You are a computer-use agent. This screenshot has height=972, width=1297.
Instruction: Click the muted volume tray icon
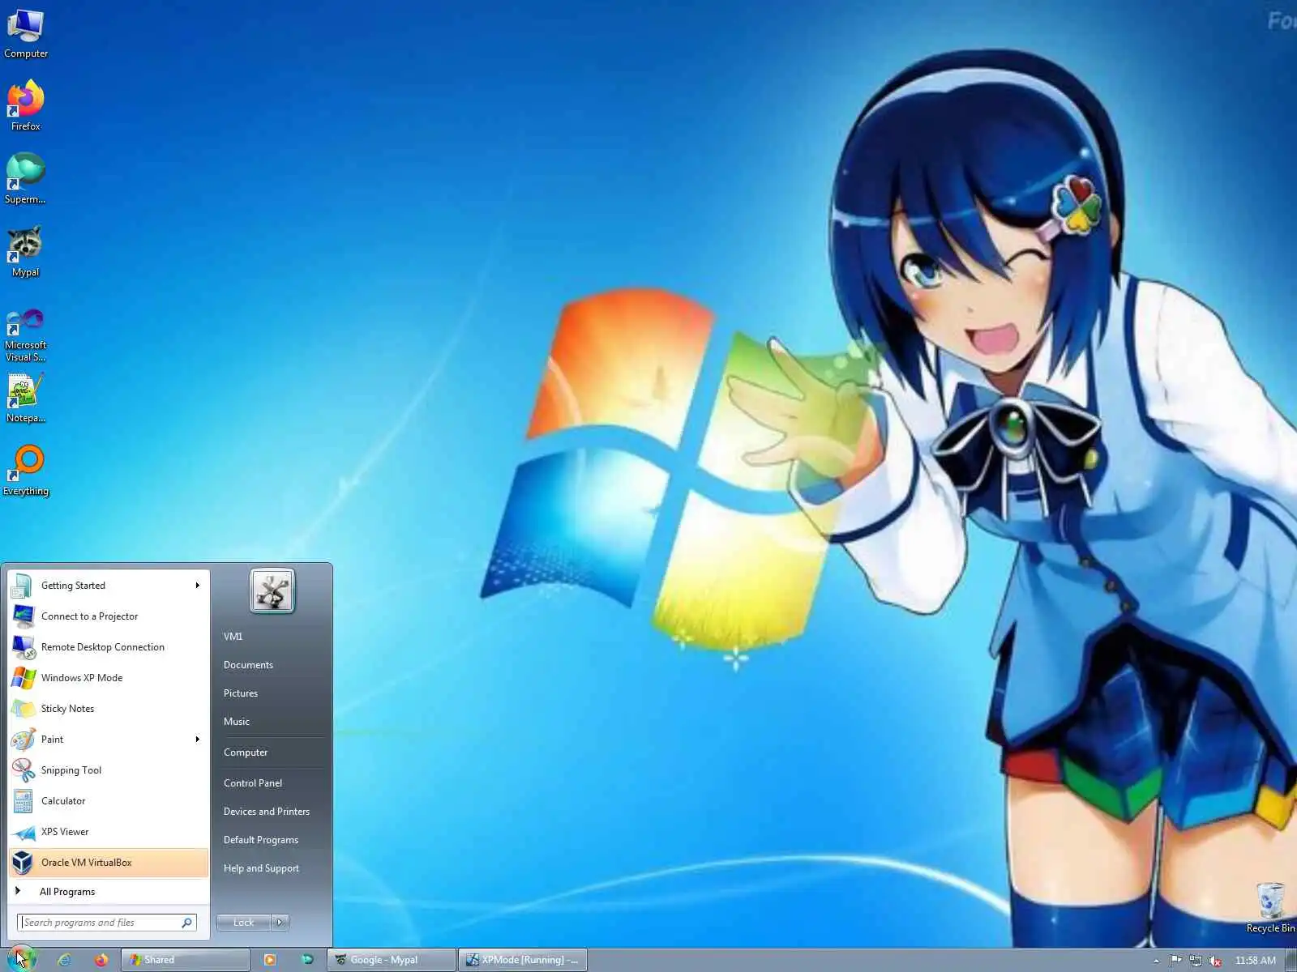click(1215, 961)
